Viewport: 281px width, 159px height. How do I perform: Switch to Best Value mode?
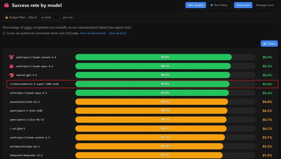(219, 5)
